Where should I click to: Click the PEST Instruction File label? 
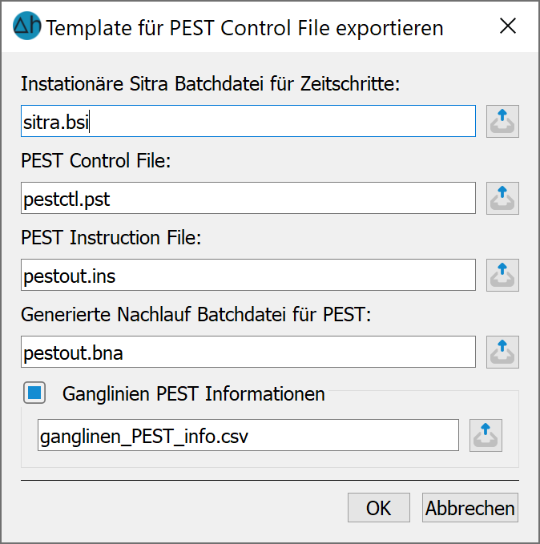click(111, 238)
